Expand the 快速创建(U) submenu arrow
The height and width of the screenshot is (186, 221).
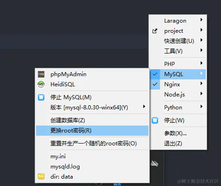[202, 40]
